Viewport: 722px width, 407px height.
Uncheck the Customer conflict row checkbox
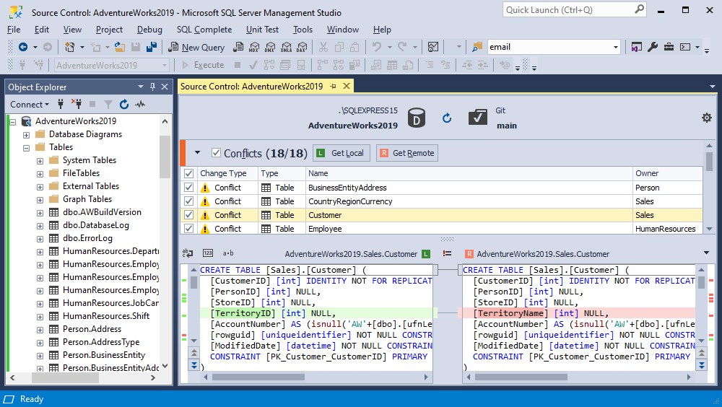(x=188, y=214)
